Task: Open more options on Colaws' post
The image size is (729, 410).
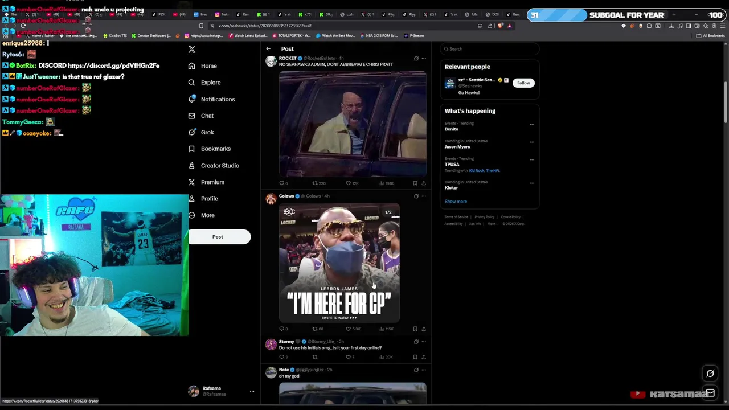Action: tap(424, 196)
